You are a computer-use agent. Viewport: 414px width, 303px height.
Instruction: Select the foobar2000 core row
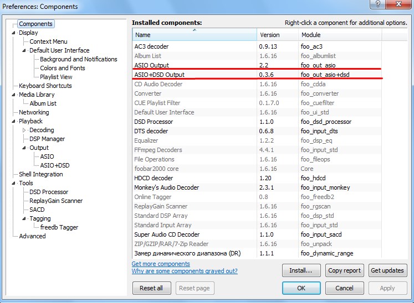pos(257,169)
